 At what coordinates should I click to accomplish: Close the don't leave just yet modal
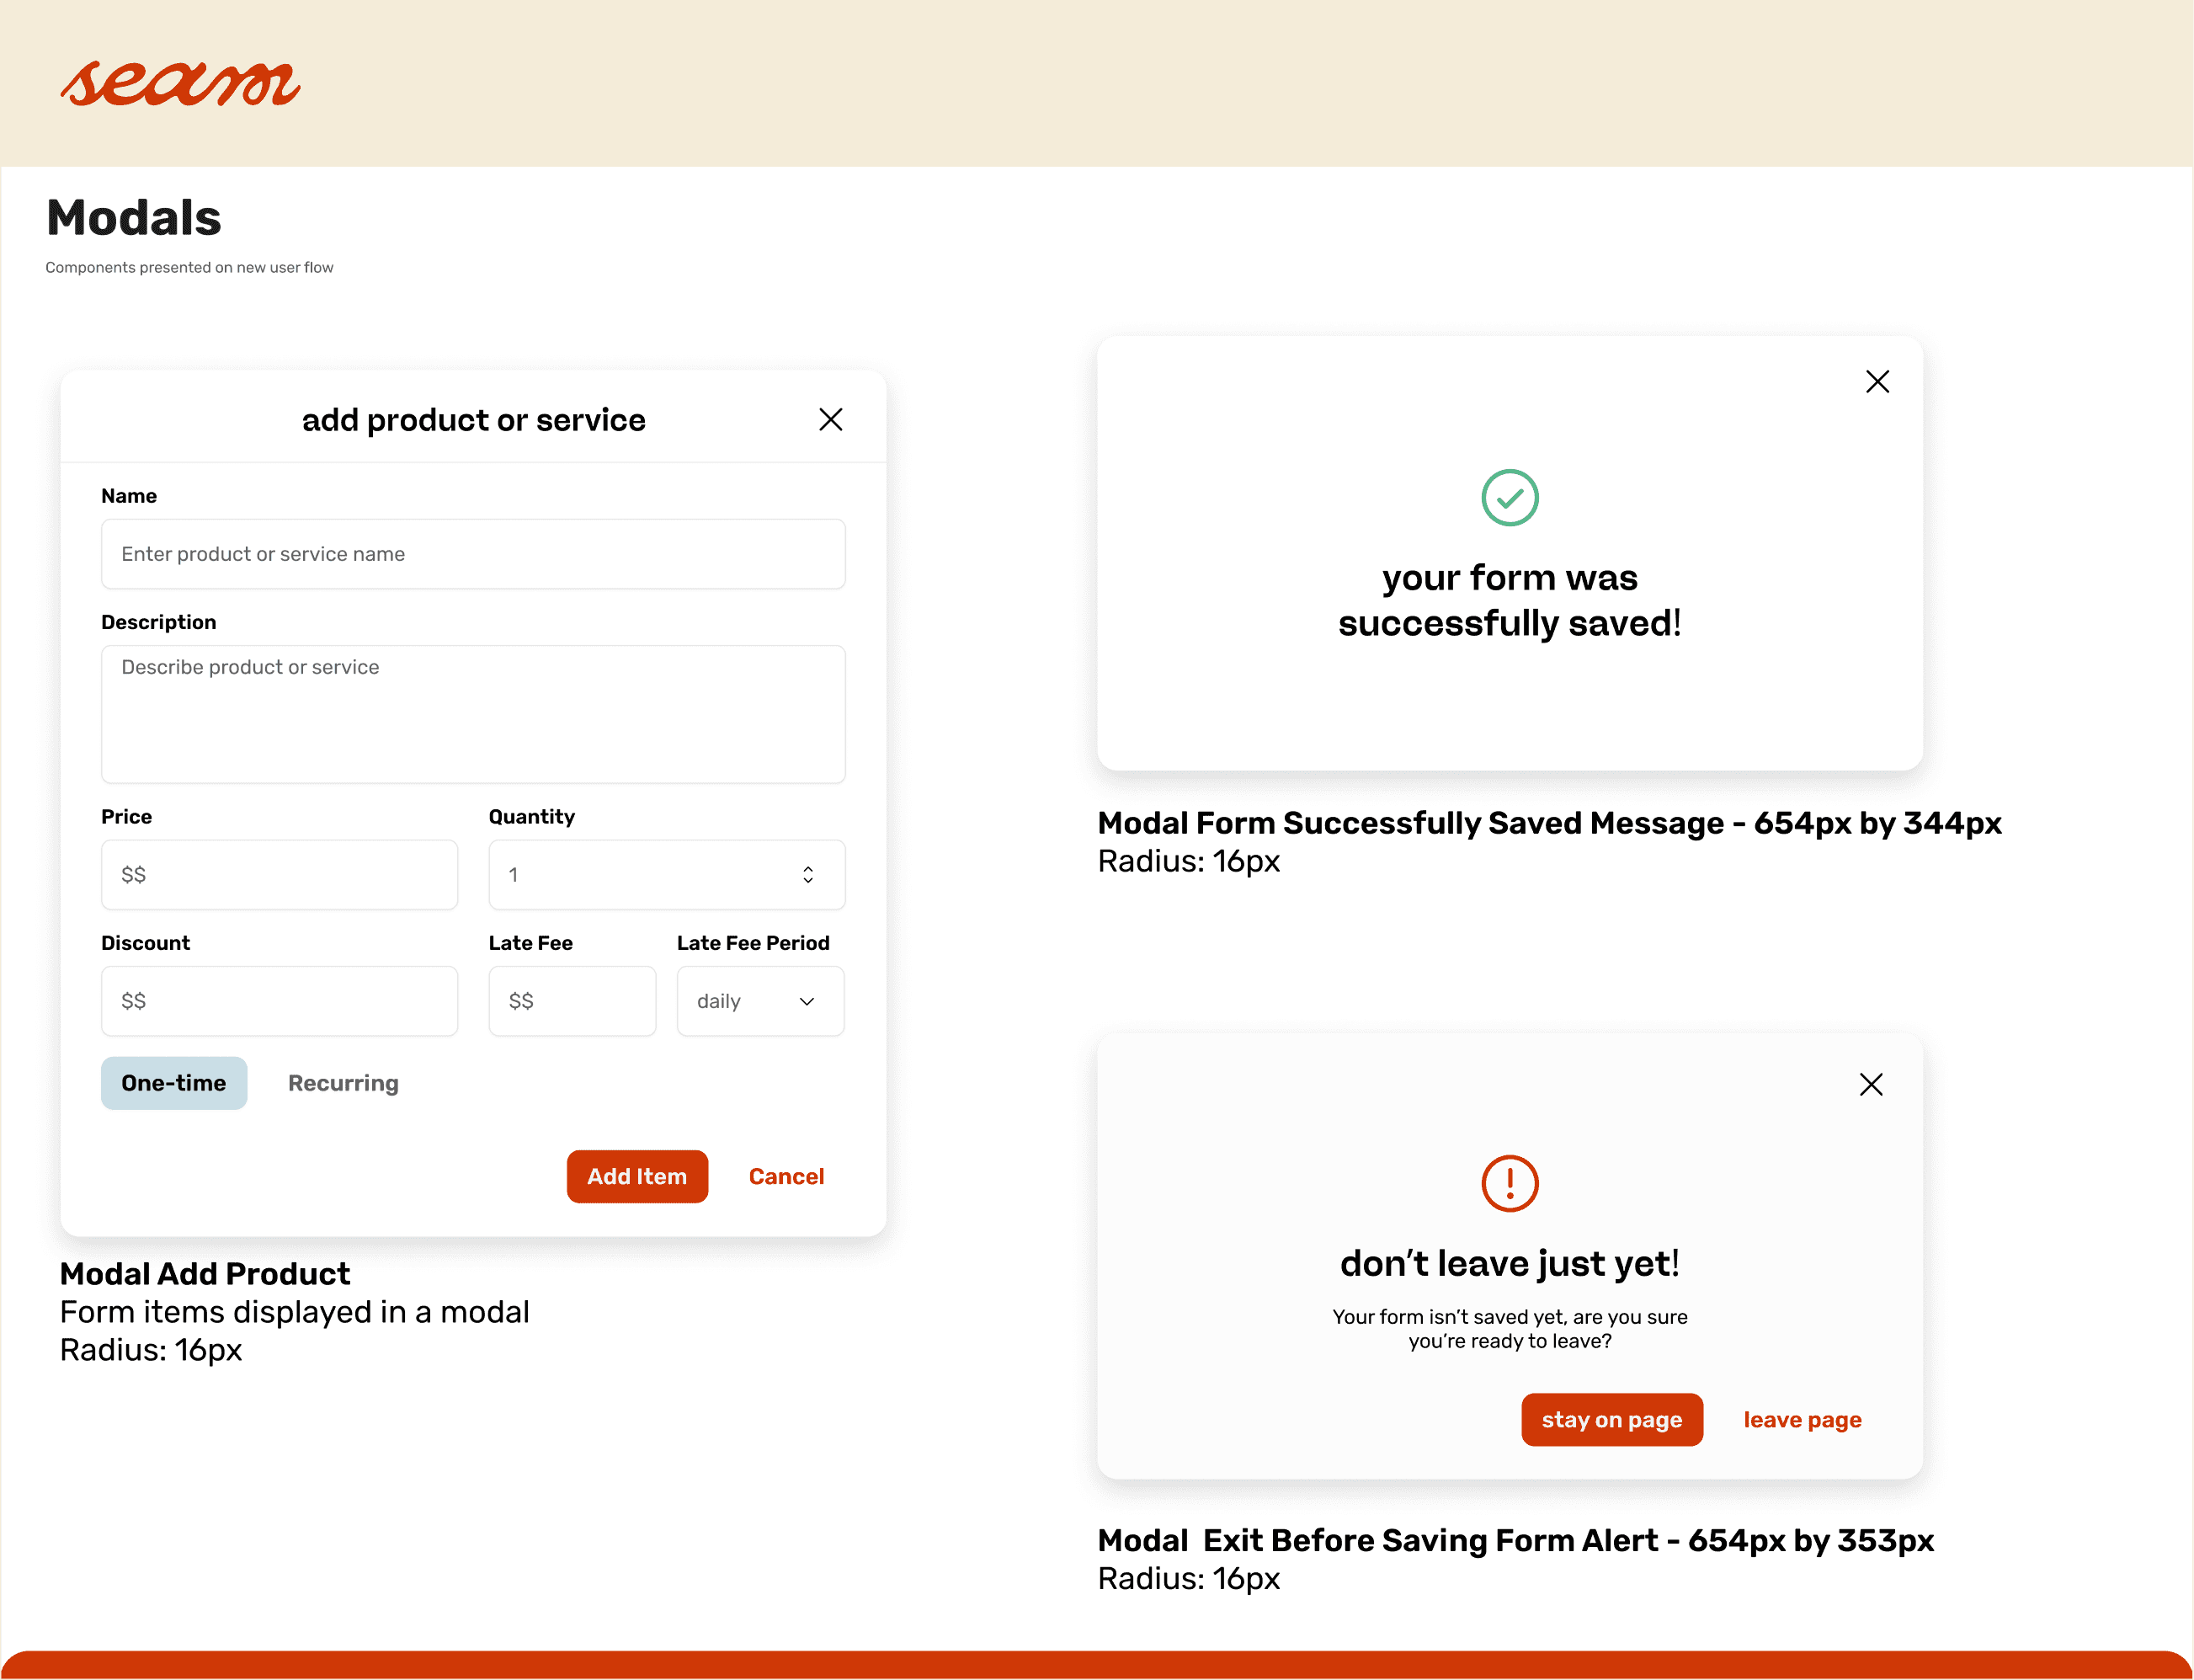1872,1085
